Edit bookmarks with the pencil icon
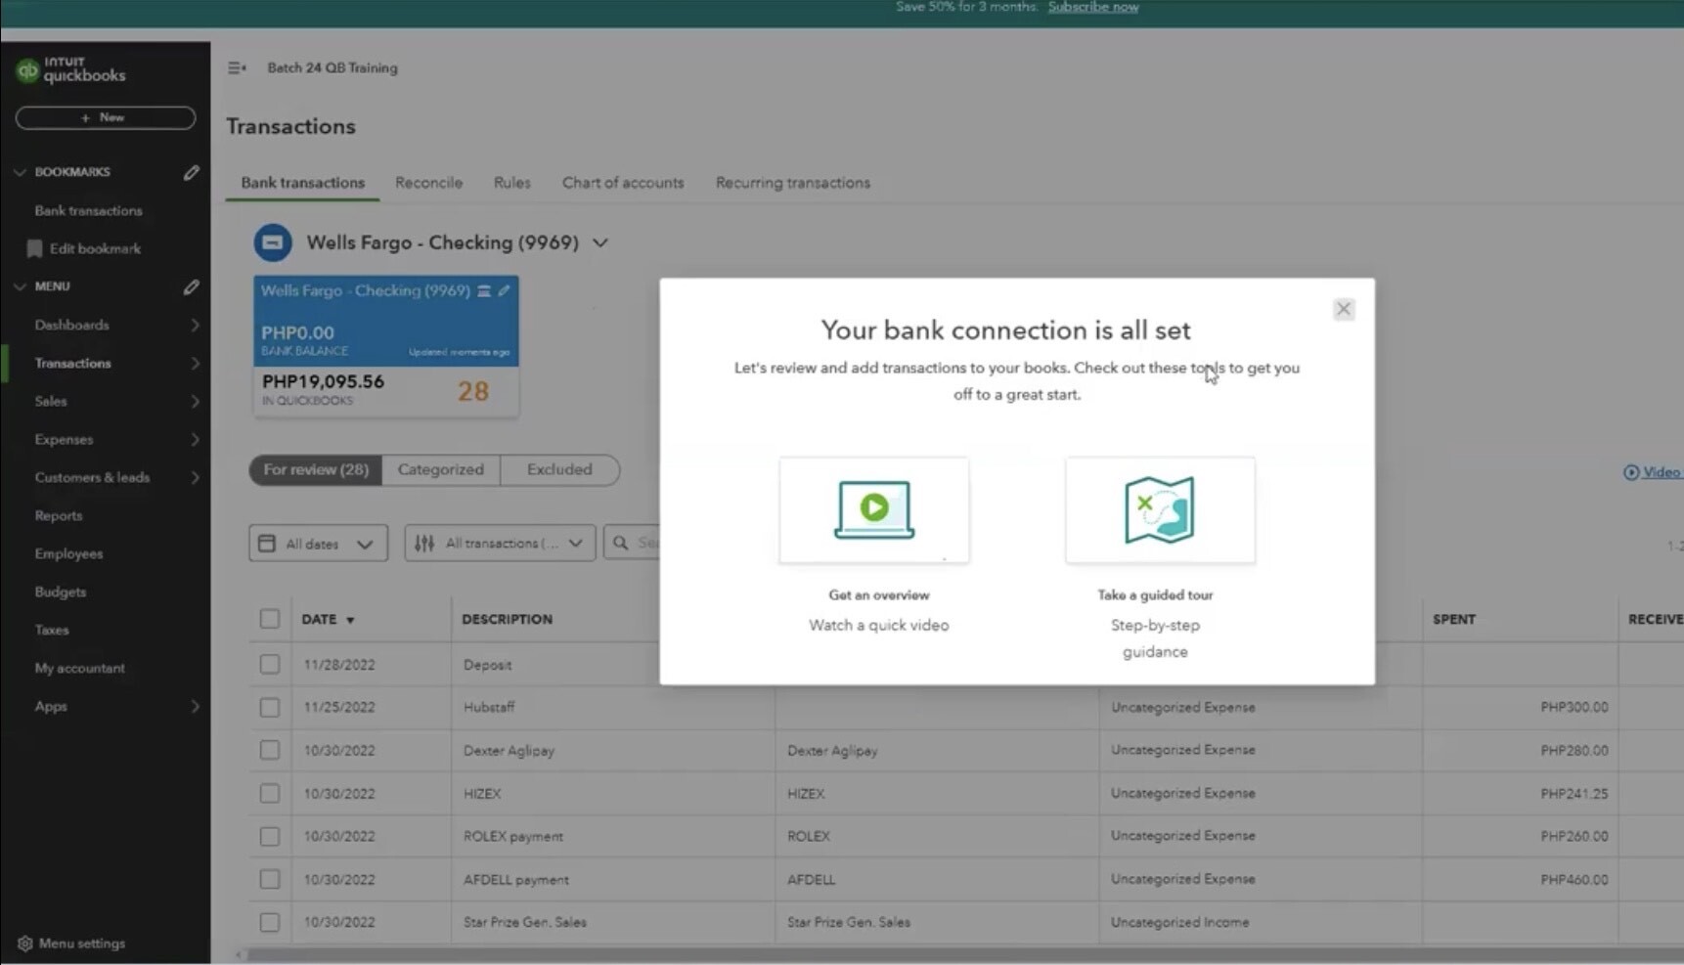 point(191,172)
